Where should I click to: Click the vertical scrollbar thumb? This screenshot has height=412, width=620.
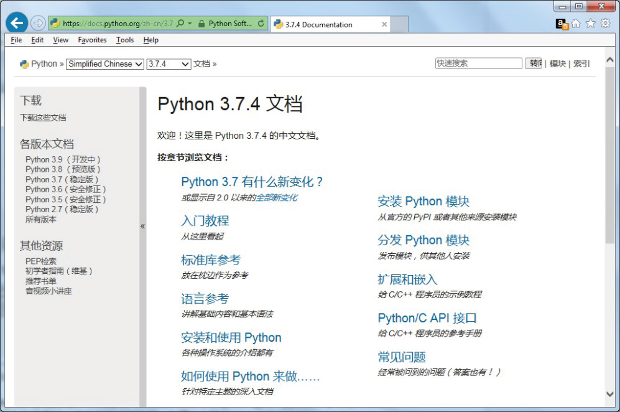[609, 155]
